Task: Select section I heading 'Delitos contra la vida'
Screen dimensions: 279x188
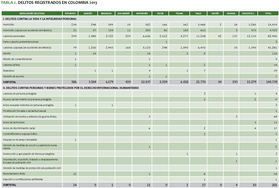Action: pyautogui.click(x=40, y=19)
